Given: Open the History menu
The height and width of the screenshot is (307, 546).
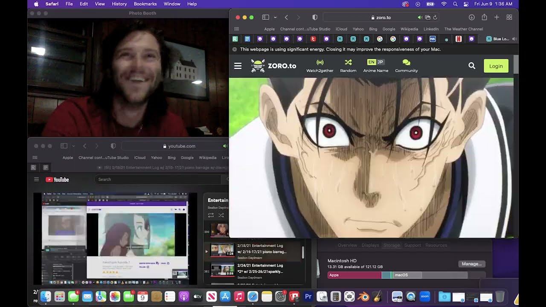Looking at the screenshot, I should tap(119, 4).
